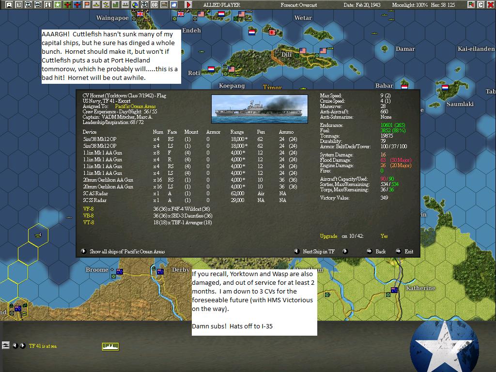This screenshot has height=372, width=496.
Task: Click the Back button
Action: coord(381,251)
